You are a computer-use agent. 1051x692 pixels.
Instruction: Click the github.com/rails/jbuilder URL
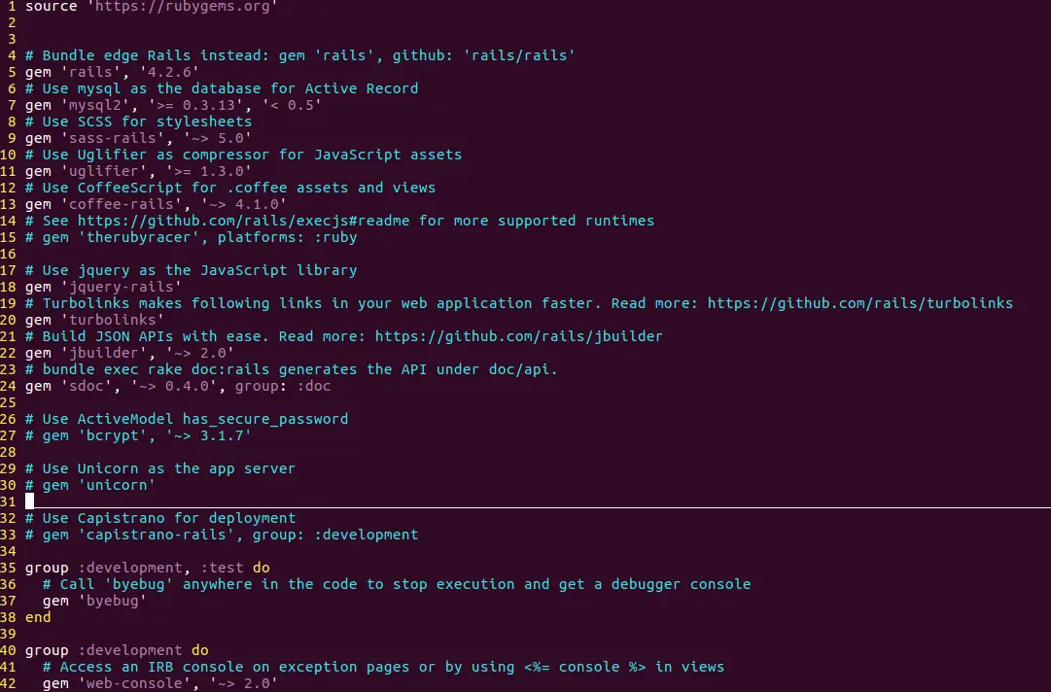[518, 336]
